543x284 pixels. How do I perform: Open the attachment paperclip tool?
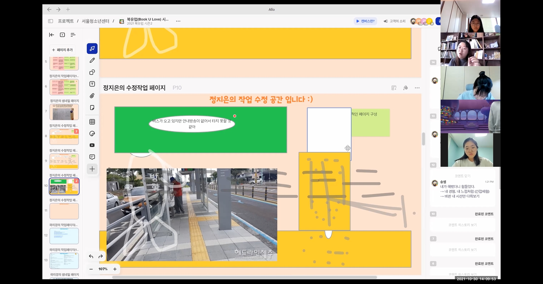point(92,96)
